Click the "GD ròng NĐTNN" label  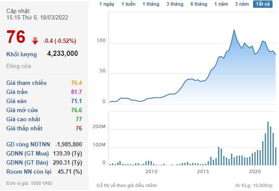[x=28, y=144]
